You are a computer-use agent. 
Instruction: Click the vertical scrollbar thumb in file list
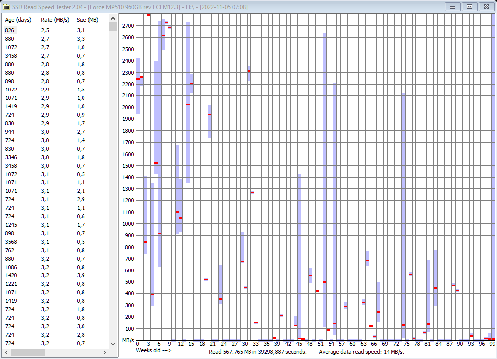coord(113,26)
